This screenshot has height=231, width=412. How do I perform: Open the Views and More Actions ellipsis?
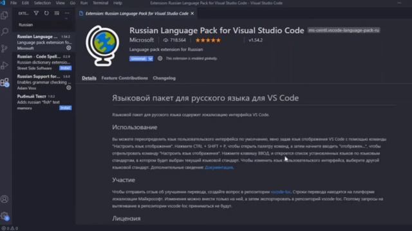click(67, 13)
